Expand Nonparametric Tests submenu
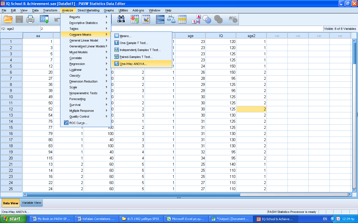358x223 pixels. [x=86, y=93]
